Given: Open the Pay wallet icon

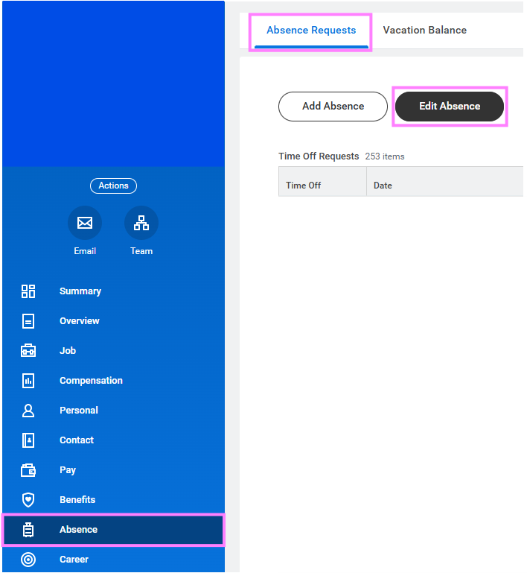Looking at the screenshot, I should [x=28, y=470].
